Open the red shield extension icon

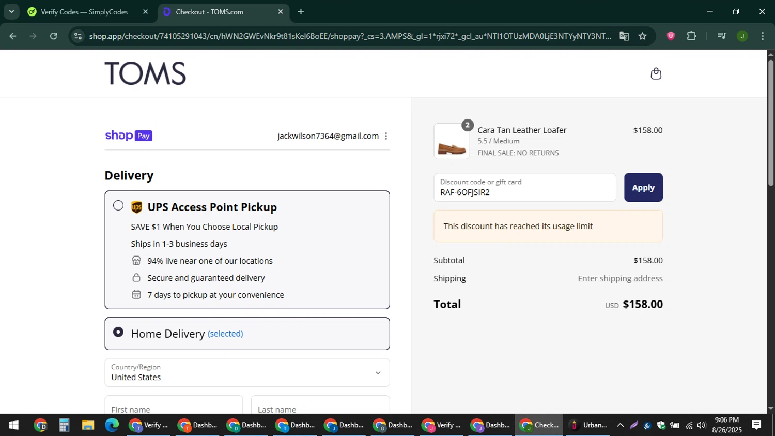(x=671, y=36)
